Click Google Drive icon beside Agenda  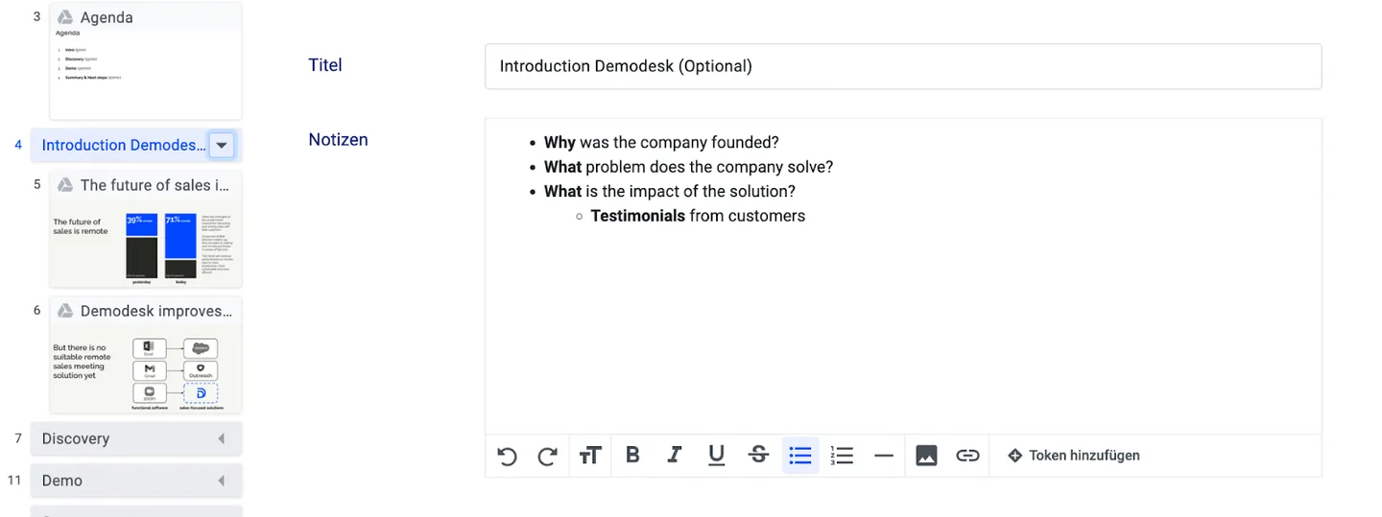tap(65, 17)
